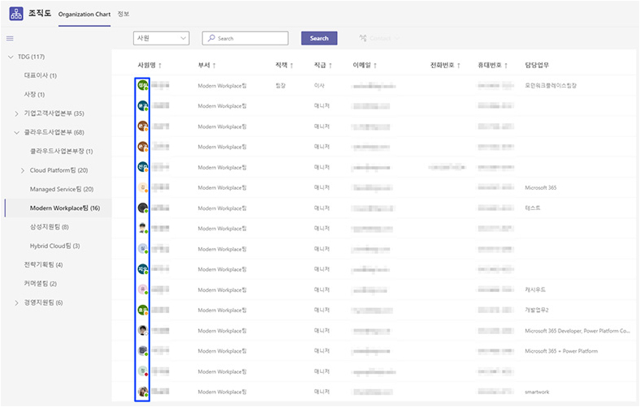Click the photo avatar in the smartwork row
Screen dimensions: 640x407
[142, 392]
